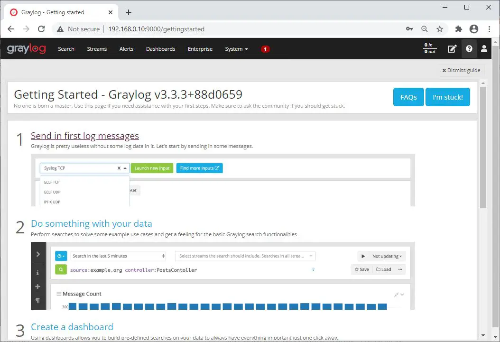Click the help question mark icon
This screenshot has height=342, width=500.
coord(469,49)
